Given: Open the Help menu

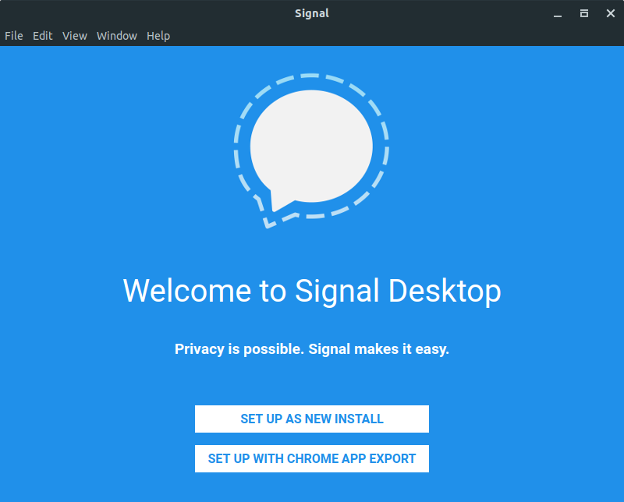Looking at the screenshot, I should coord(158,36).
